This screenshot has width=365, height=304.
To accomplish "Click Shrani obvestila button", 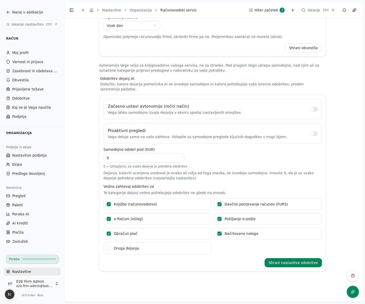I will click(x=303, y=48).
